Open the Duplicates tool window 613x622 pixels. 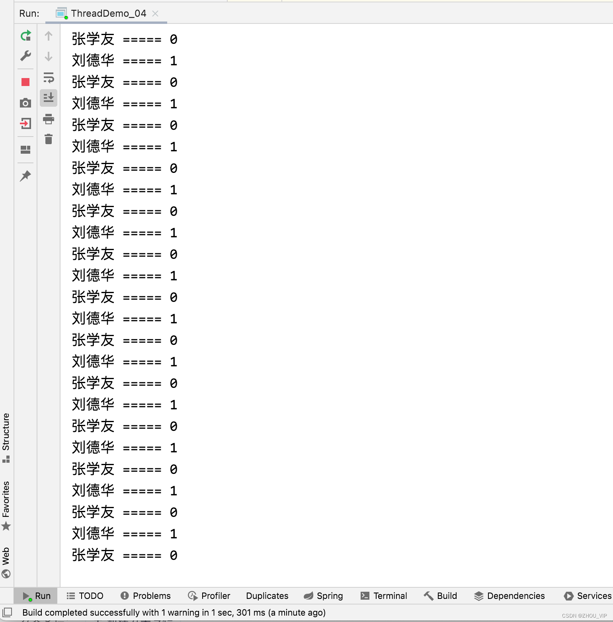(x=267, y=596)
